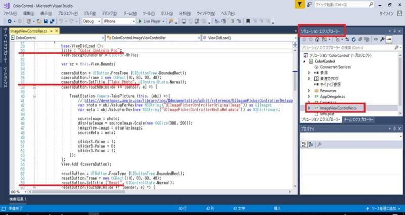
Task: Expand the 資産カタログ node
Action: coord(309,79)
